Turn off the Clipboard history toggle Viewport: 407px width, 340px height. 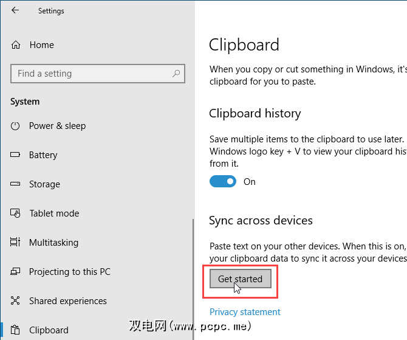(223, 181)
